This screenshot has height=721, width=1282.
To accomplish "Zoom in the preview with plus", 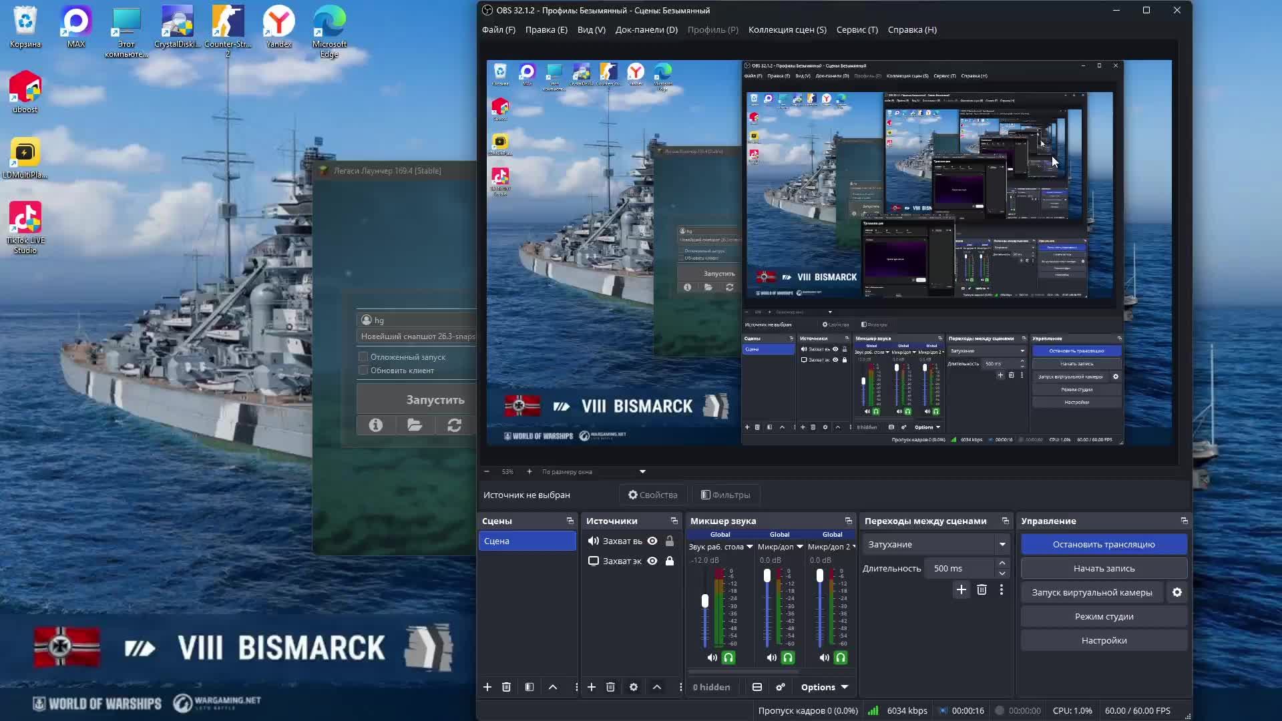I will pos(529,471).
